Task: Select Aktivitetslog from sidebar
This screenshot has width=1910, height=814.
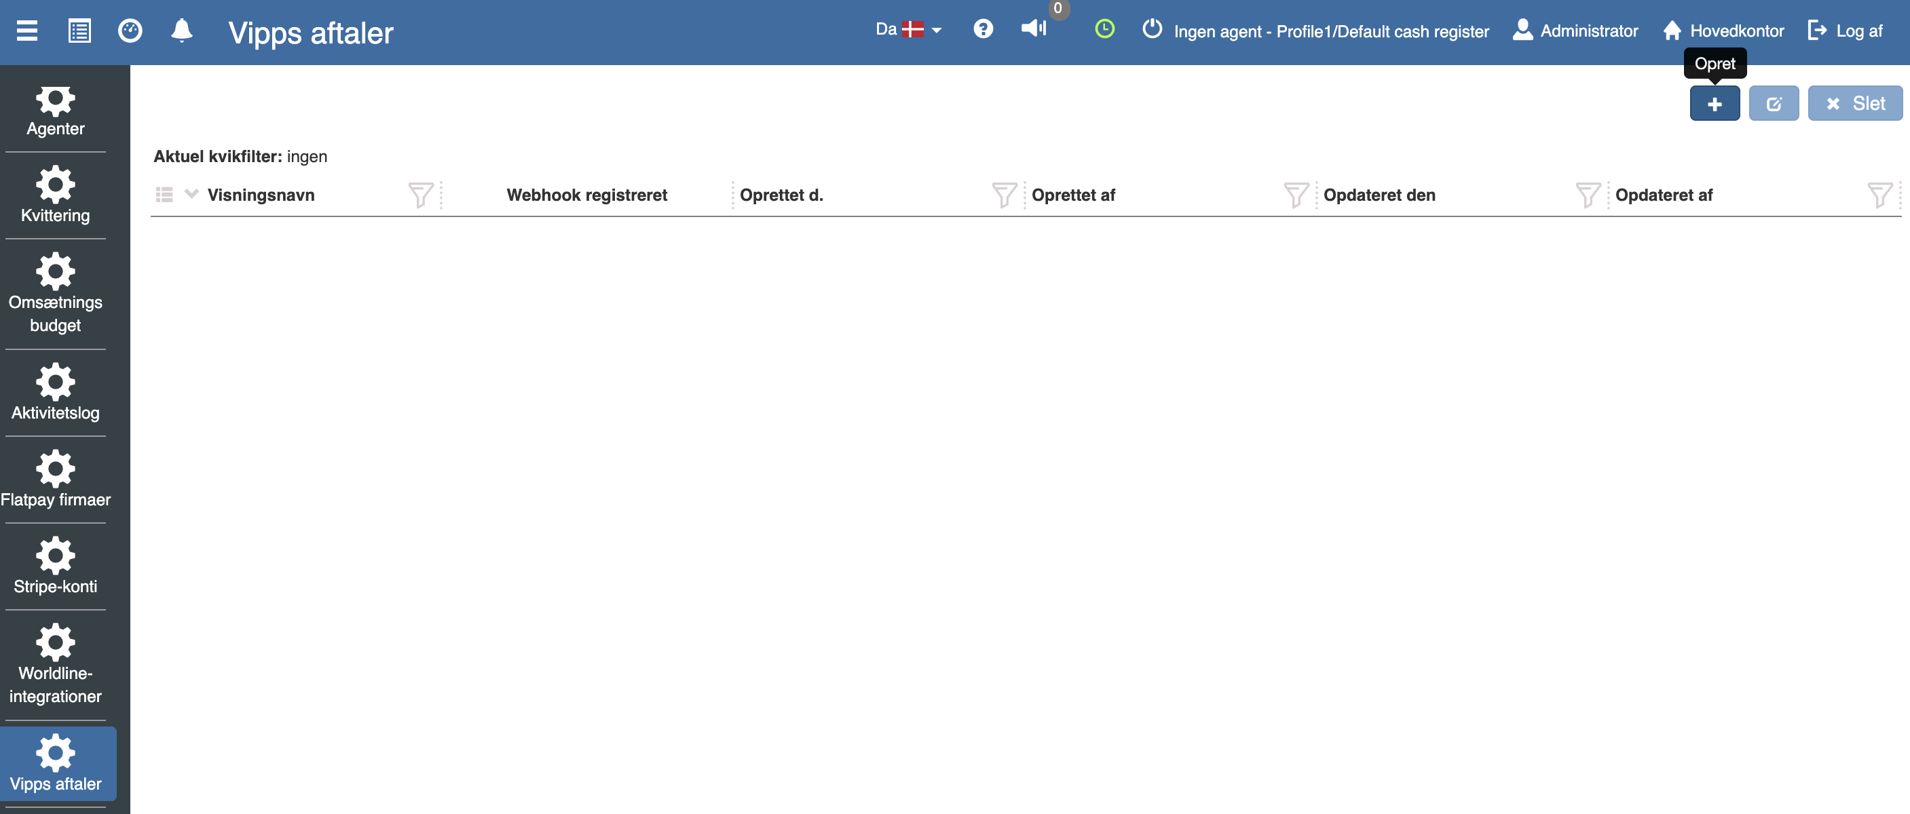Action: point(56,393)
